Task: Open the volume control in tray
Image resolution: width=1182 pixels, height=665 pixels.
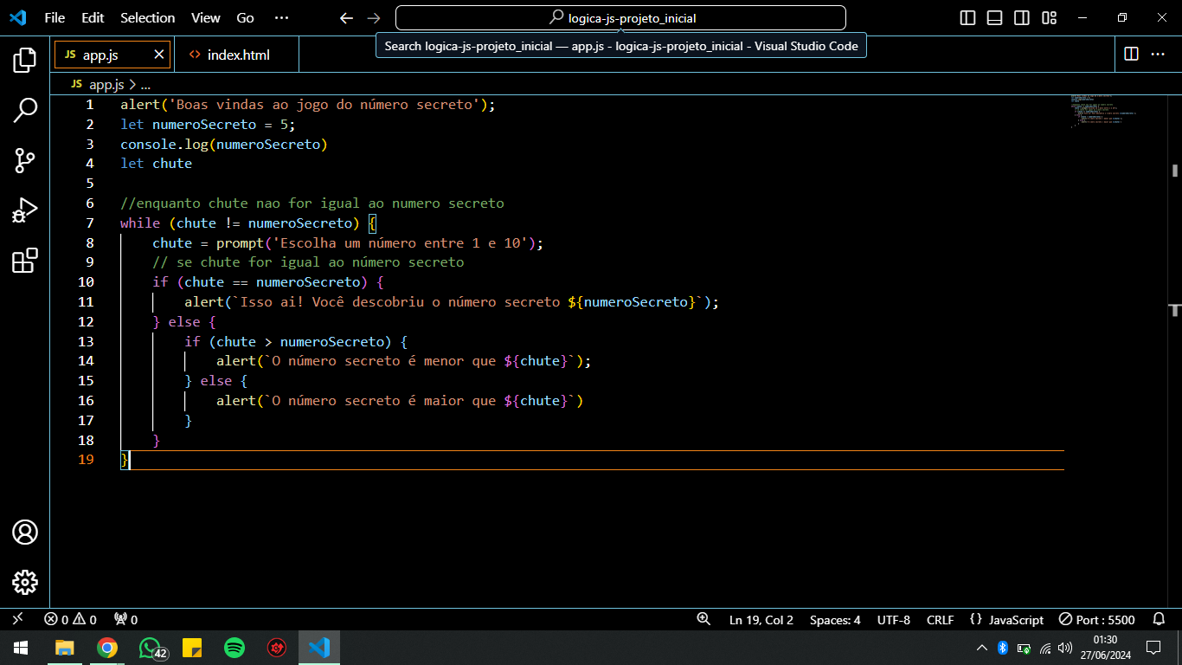Action: tap(1065, 648)
